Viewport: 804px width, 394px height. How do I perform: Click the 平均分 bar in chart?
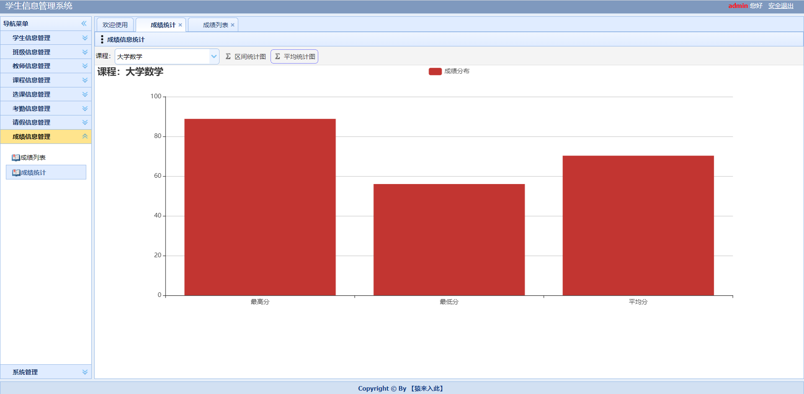coord(638,225)
